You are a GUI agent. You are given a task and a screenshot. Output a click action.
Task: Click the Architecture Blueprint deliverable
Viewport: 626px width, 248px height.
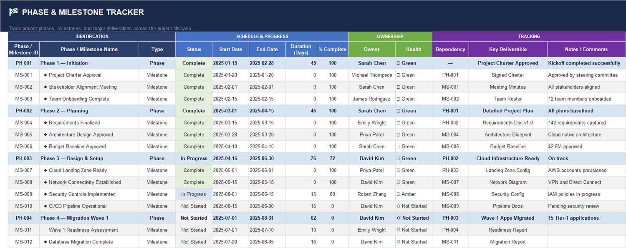click(508, 135)
